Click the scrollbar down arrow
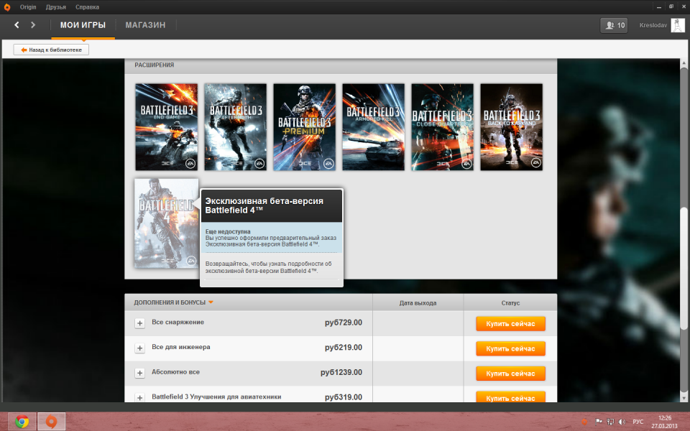The image size is (690, 431). pos(684,398)
